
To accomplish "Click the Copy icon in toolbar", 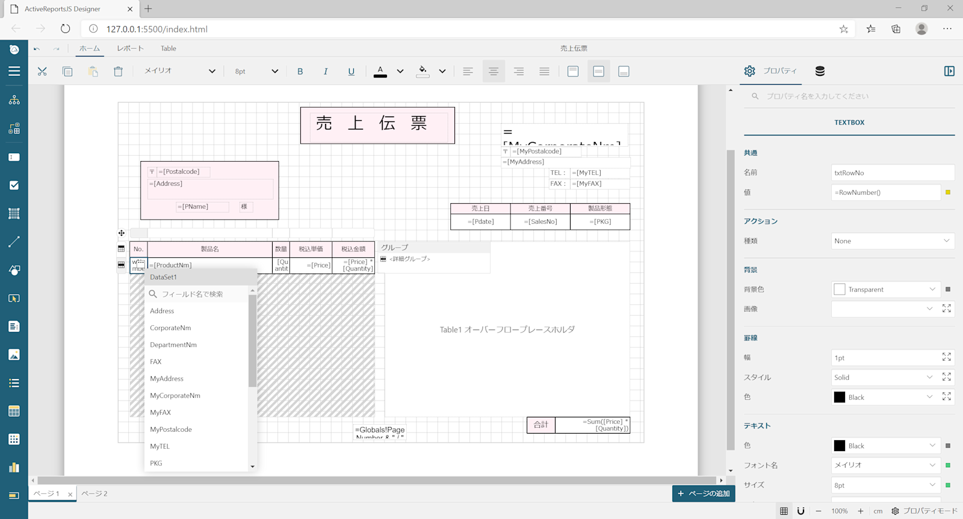I will click(x=67, y=72).
